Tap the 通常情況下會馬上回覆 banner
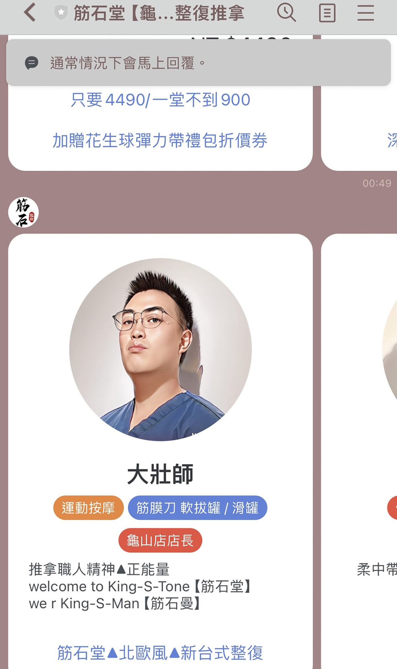The width and height of the screenshot is (397, 669). (x=198, y=63)
